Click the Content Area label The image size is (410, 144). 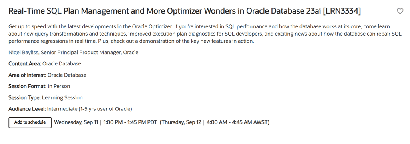pyautogui.click(x=25, y=64)
